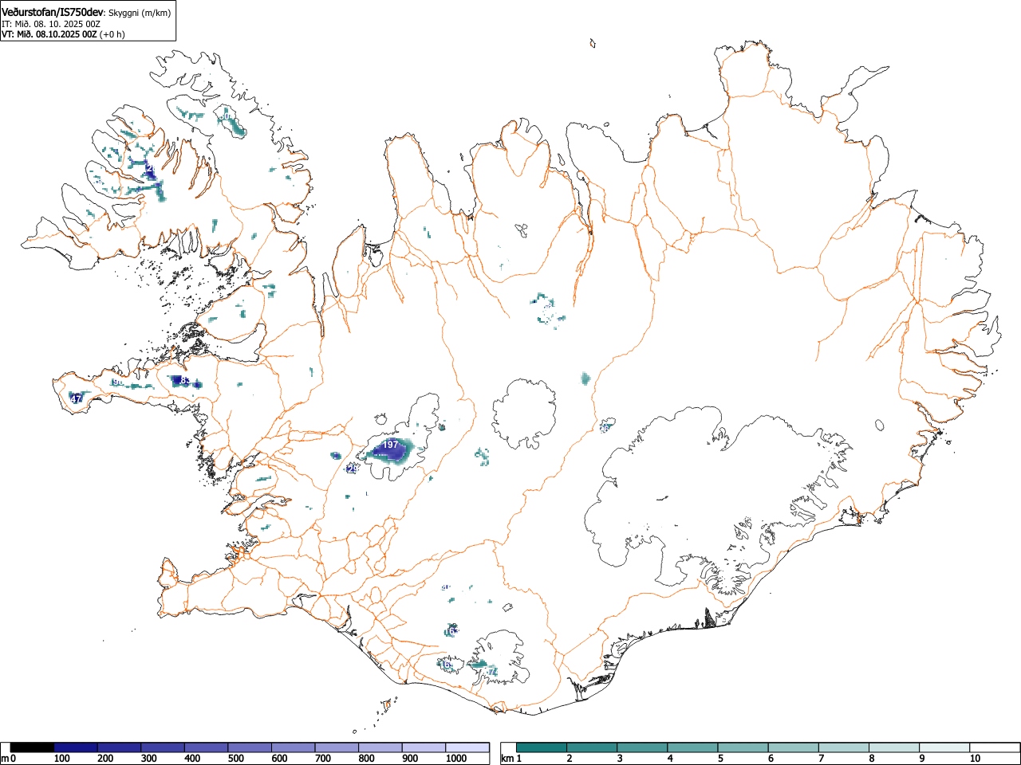Pick the 500–600 m visibility legend swatch
The width and height of the screenshot is (1021, 765).
[x=250, y=747]
